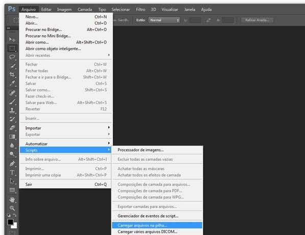Select the Gradient tool
The width and height of the screenshot is (305, 235).
[12, 136]
